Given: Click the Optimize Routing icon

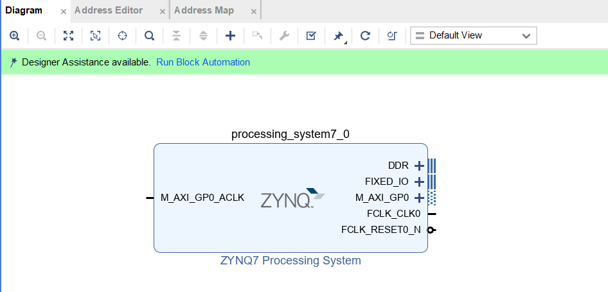Looking at the screenshot, I should 392,36.
